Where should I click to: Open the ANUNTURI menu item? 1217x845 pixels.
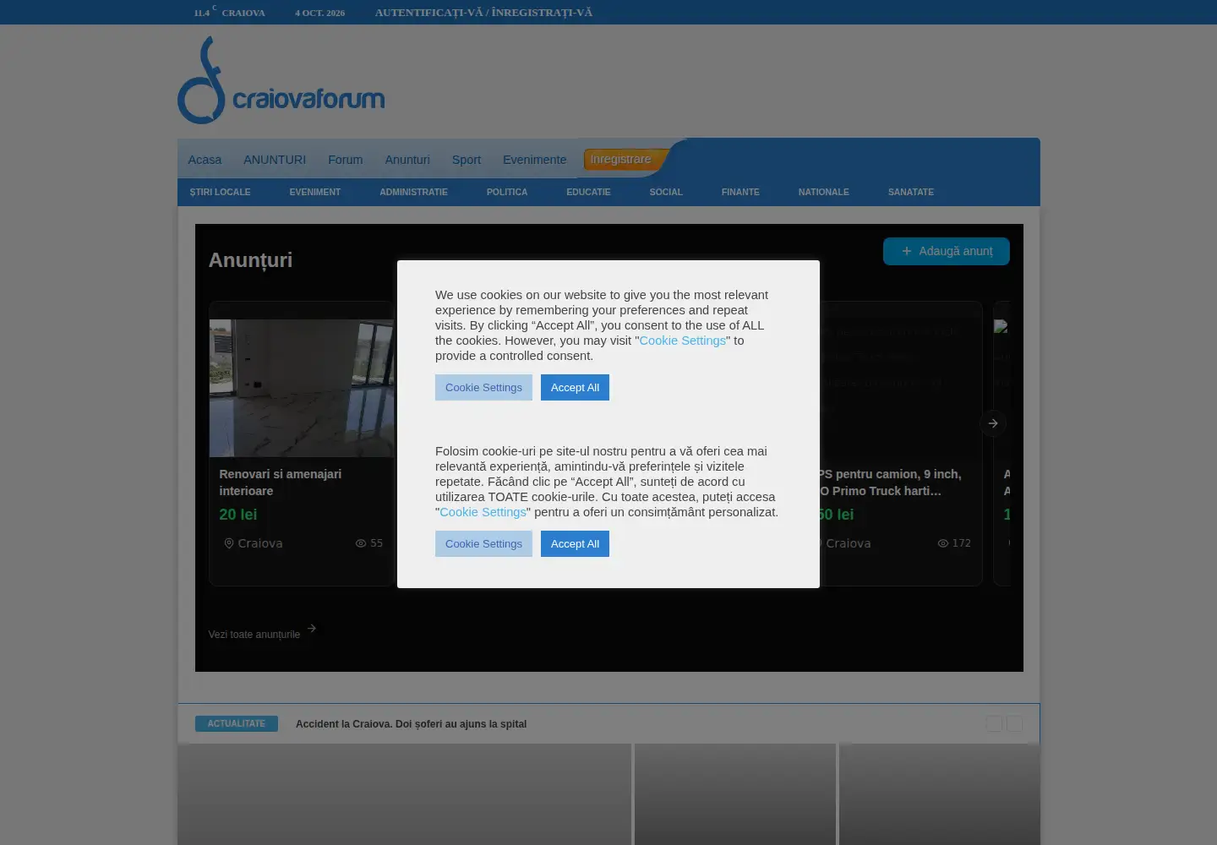[x=275, y=160]
